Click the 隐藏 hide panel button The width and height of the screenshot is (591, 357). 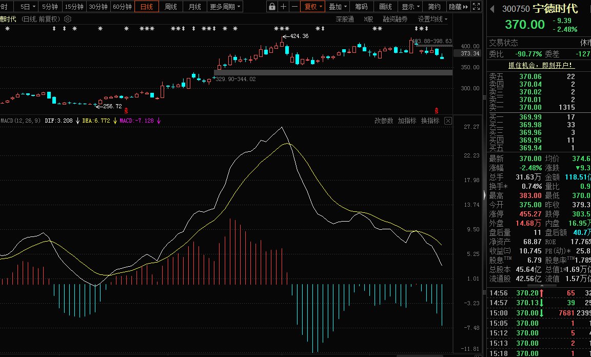(x=458, y=6)
